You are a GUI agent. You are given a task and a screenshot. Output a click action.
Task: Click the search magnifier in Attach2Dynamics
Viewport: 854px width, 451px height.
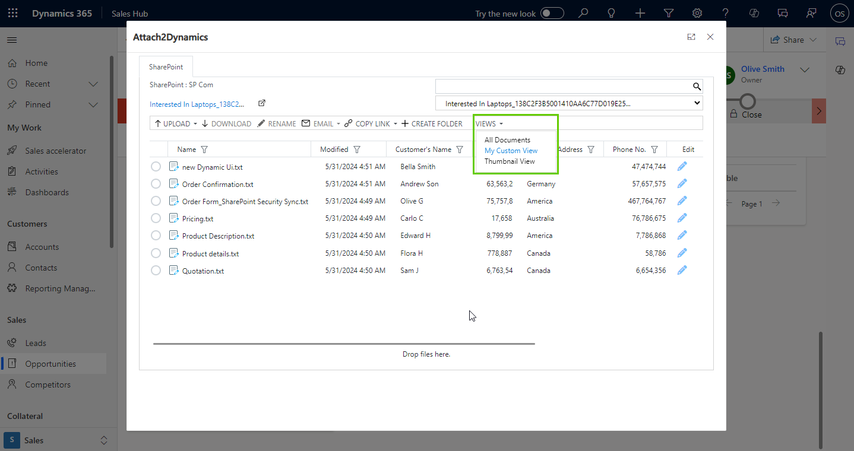pos(697,87)
